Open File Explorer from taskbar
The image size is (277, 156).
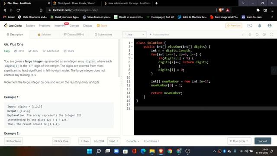click(x=152, y=151)
